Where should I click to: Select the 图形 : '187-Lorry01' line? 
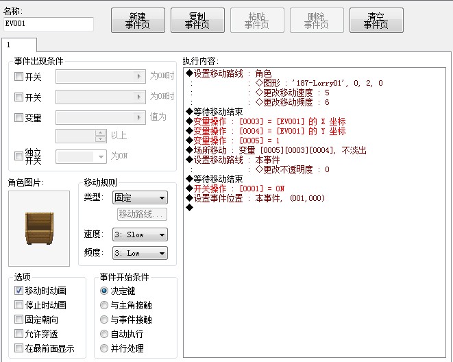pos(319,83)
